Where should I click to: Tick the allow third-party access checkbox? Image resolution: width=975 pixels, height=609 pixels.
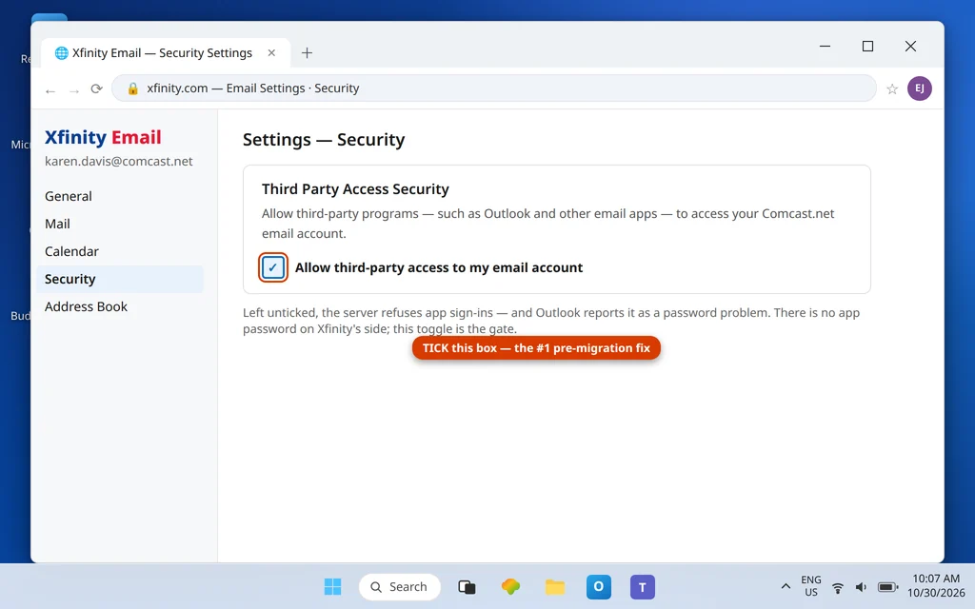pos(273,267)
